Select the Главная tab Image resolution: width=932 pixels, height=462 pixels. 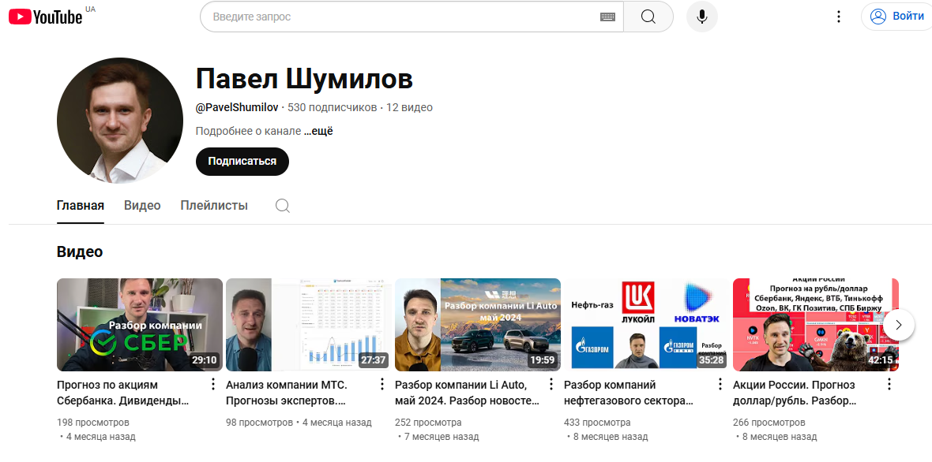(79, 205)
